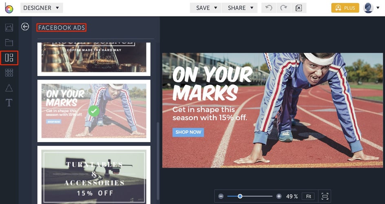
Task: Select the On Your Marks template thumbnail
Action: click(94, 111)
